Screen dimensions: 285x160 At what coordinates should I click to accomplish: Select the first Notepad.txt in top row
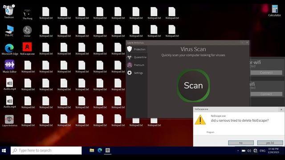click(46, 13)
